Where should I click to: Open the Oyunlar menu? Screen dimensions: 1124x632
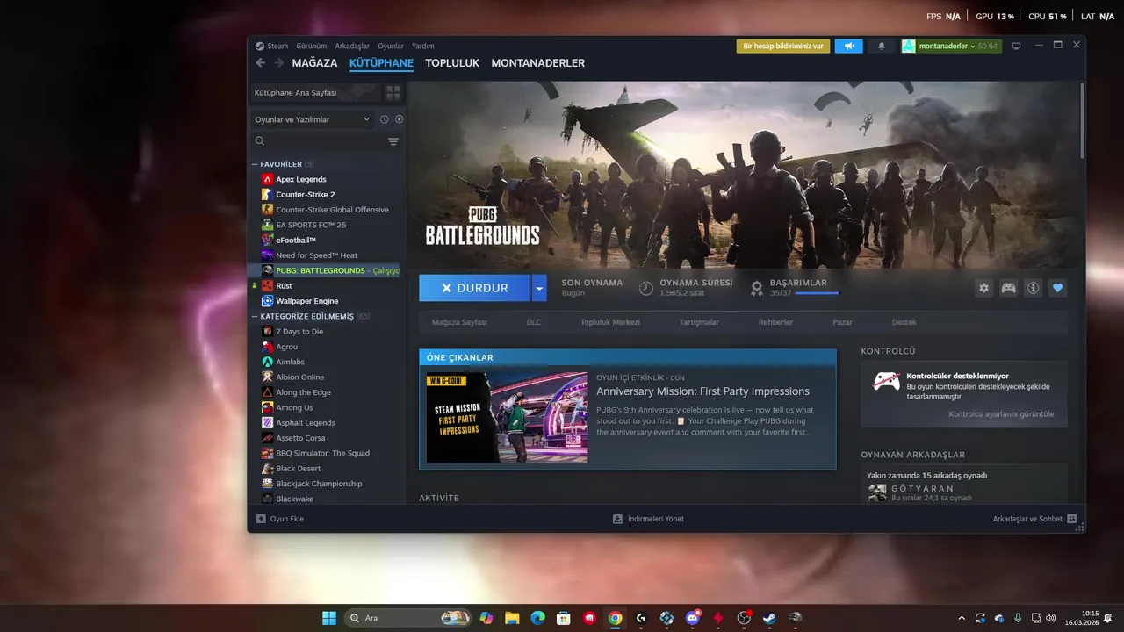point(391,46)
